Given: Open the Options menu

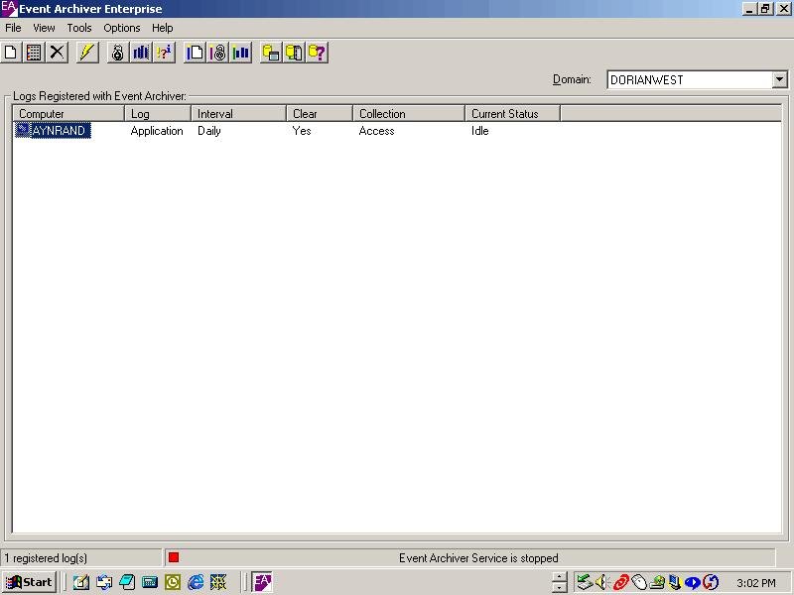Looking at the screenshot, I should pyautogui.click(x=122, y=28).
